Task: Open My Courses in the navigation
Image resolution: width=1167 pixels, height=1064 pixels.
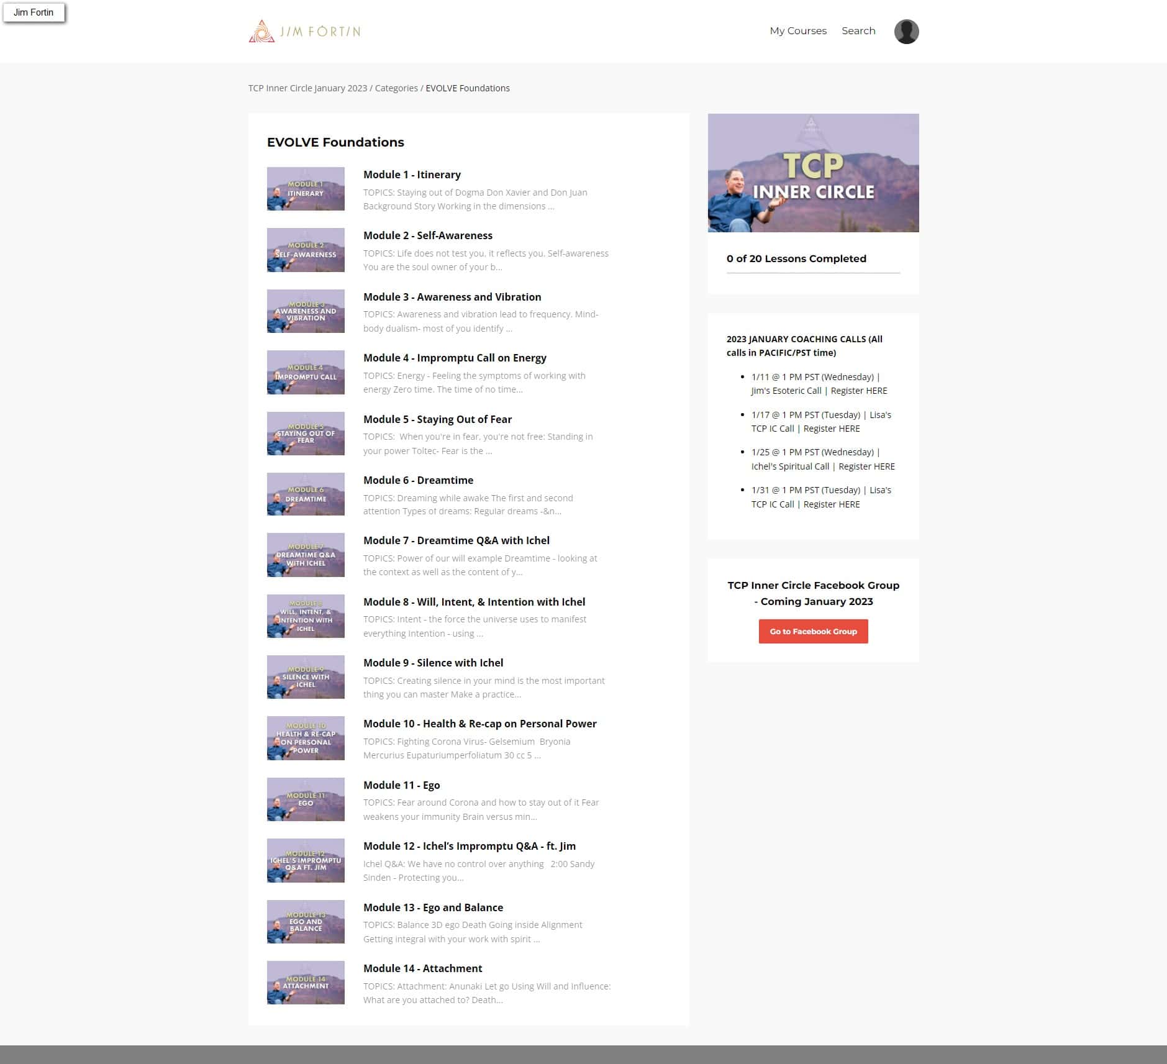Action: click(x=797, y=31)
